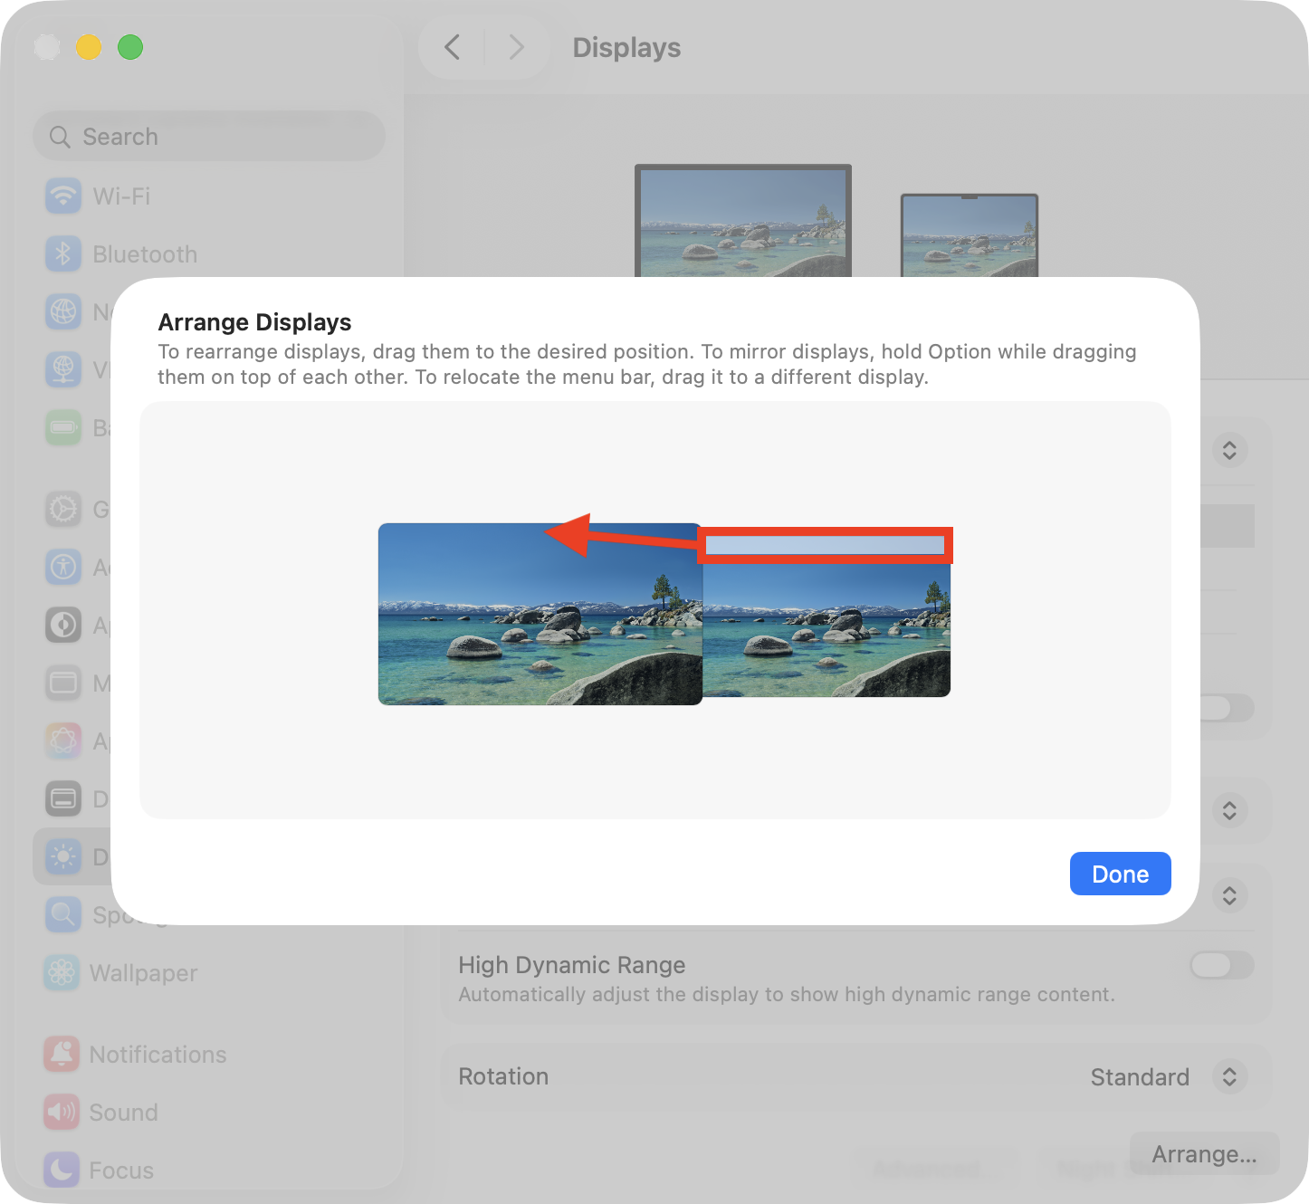Click the Spotlight settings icon
The width and height of the screenshot is (1309, 1204).
tap(62, 914)
